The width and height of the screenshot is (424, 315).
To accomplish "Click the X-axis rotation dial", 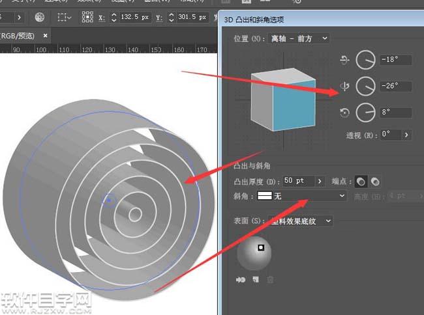I will tap(365, 61).
